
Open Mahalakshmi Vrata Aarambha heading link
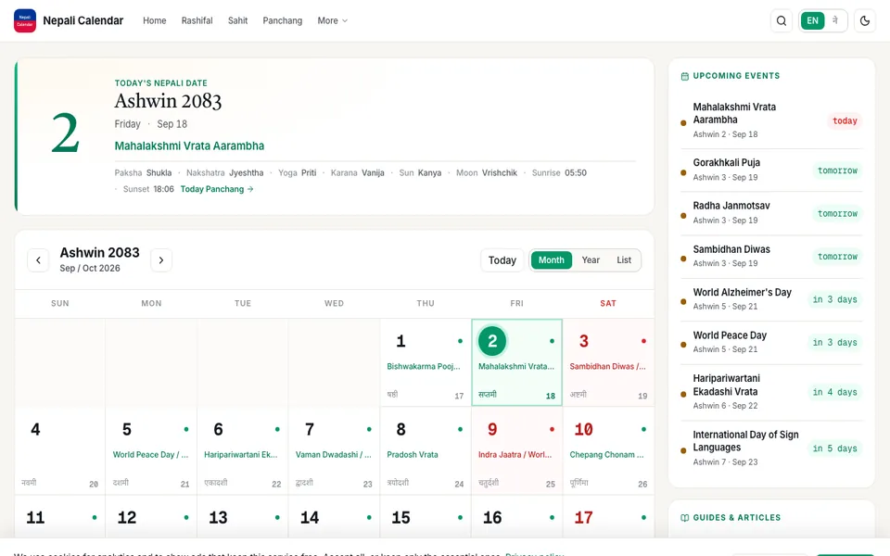pyautogui.click(x=189, y=146)
